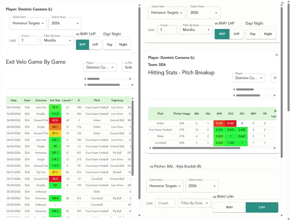Open right panel top Homerun Targets dropdown
290x220 pixels.
(x=167, y=13)
